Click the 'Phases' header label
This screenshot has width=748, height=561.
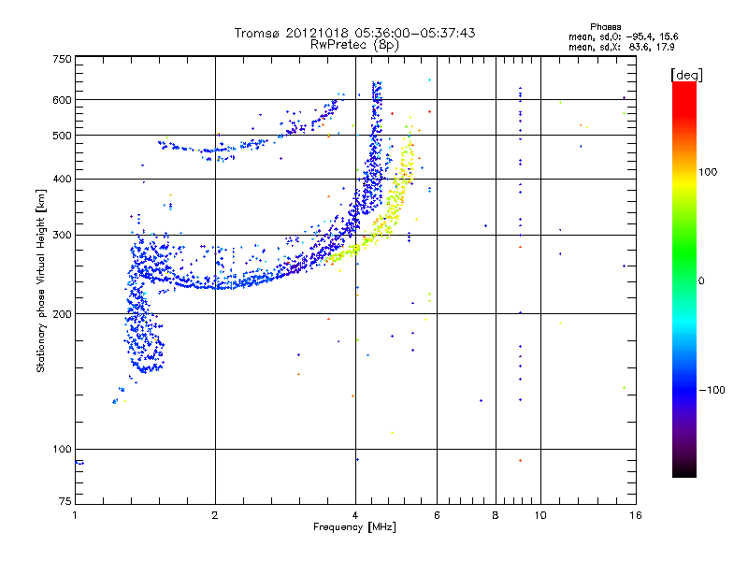coord(605,27)
